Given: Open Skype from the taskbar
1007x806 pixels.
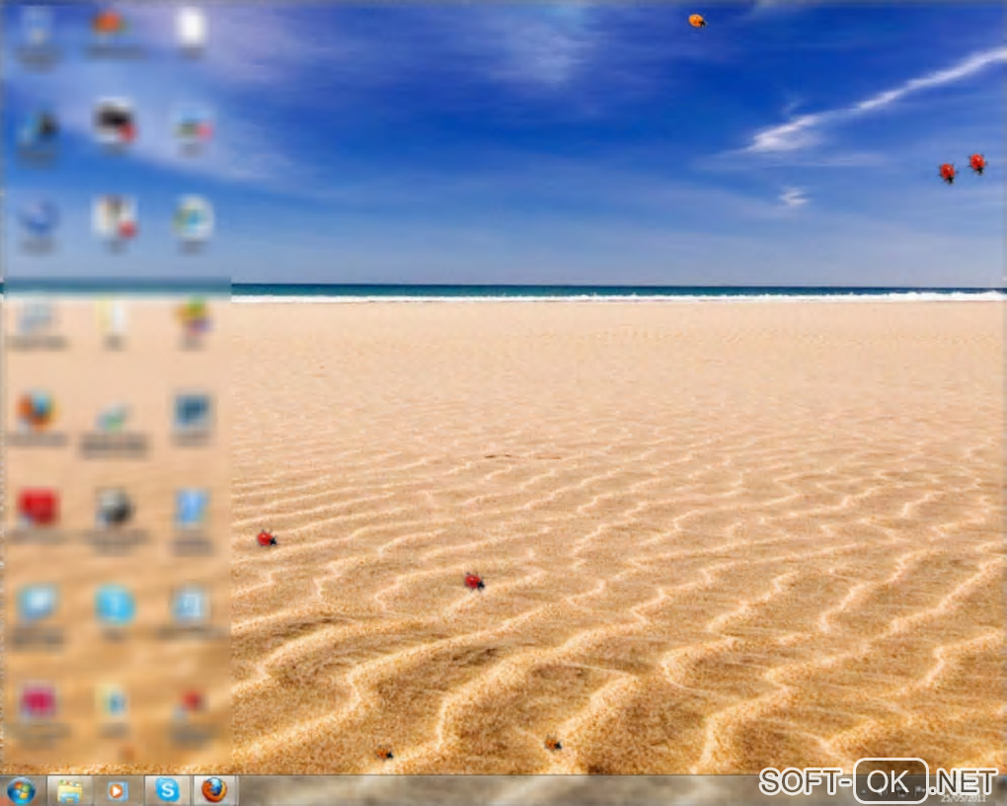Looking at the screenshot, I should tap(167, 790).
